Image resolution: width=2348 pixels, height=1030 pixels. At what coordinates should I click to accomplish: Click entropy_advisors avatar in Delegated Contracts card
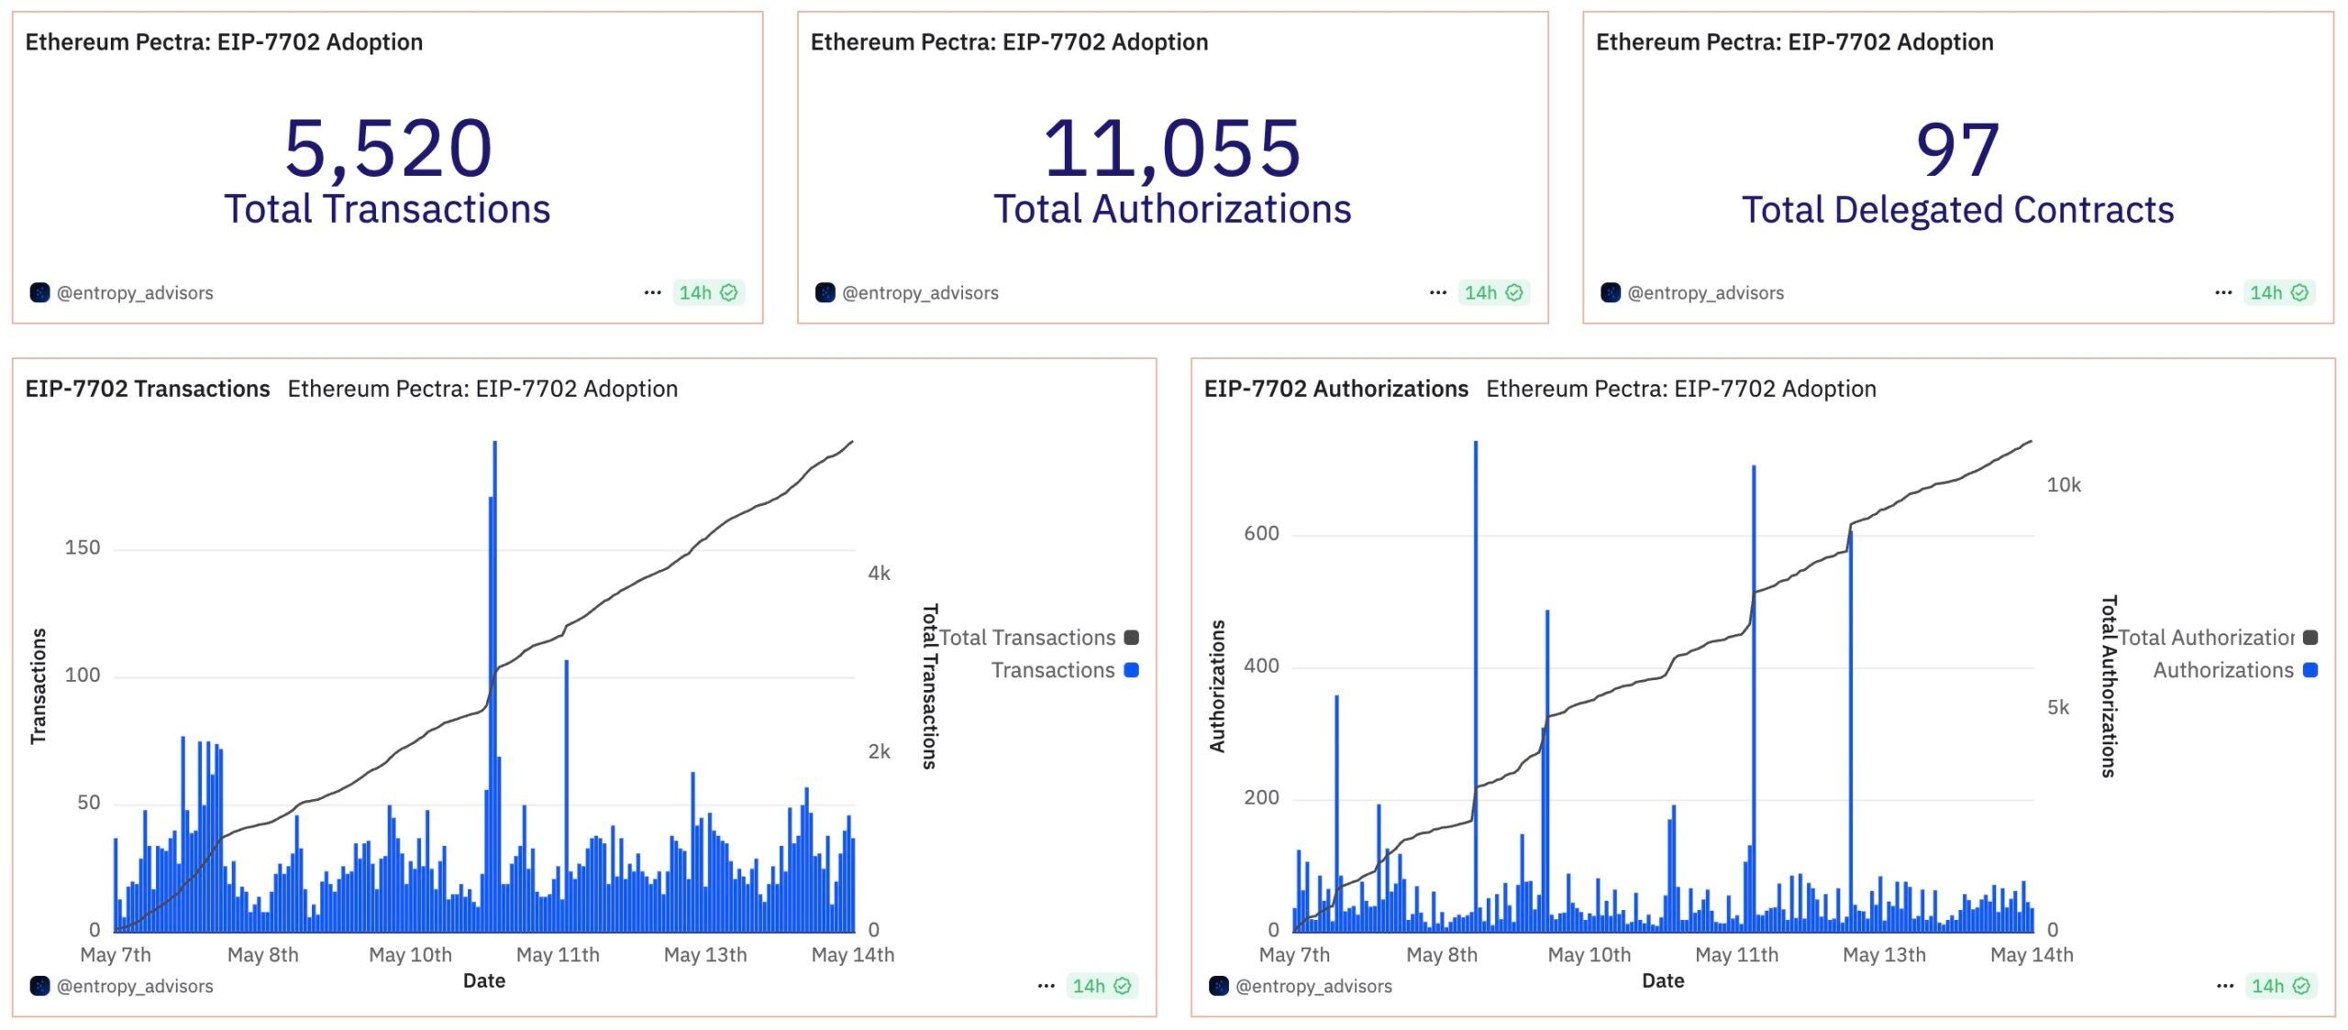pyautogui.click(x=1611, y=292)
